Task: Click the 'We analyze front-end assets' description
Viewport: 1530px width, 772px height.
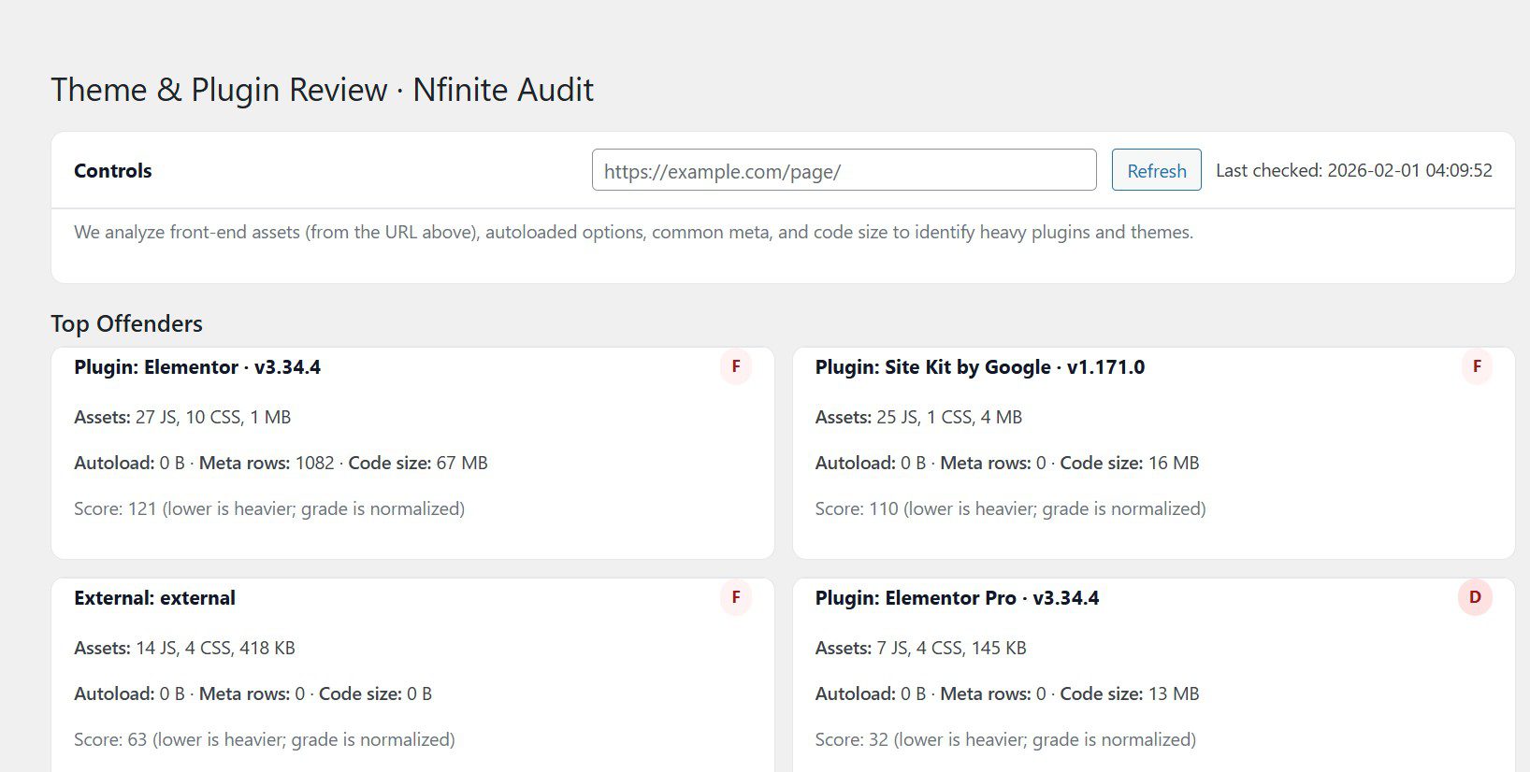Action: 633,232
